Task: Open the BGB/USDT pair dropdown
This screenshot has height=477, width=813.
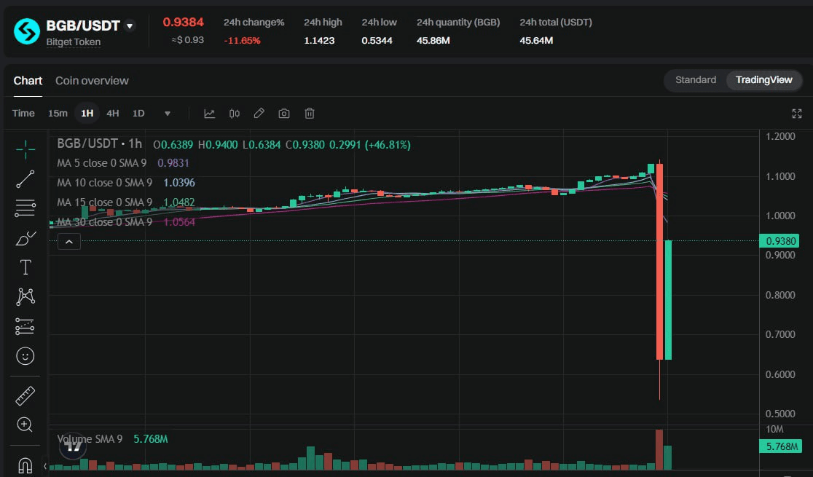Action: point(130,25)
